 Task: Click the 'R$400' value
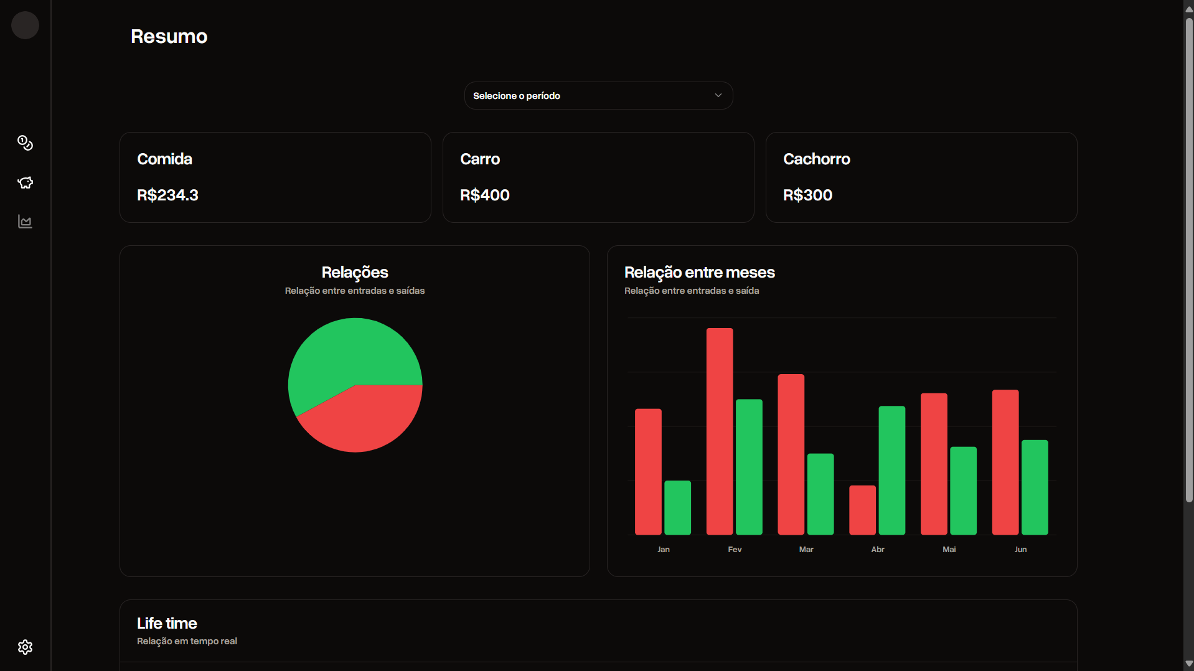pyautogui.click(x=484, y=195)
